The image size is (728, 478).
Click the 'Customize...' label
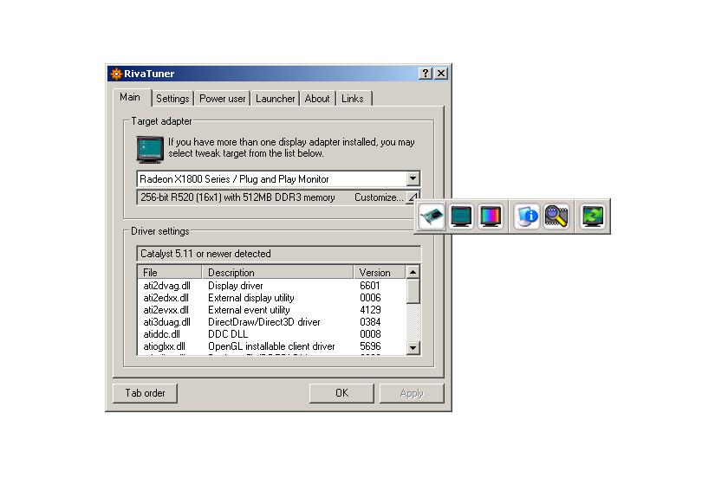379,197
